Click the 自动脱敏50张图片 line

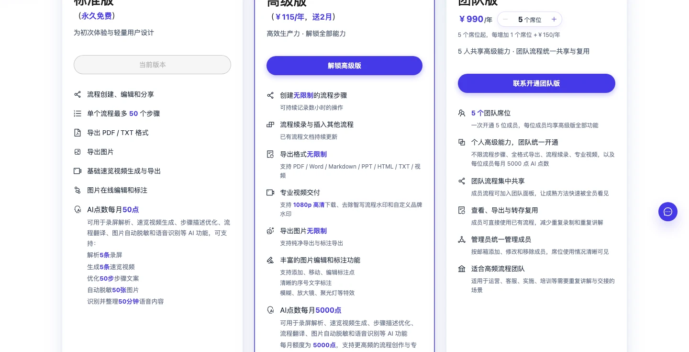(x=113, y=290)
